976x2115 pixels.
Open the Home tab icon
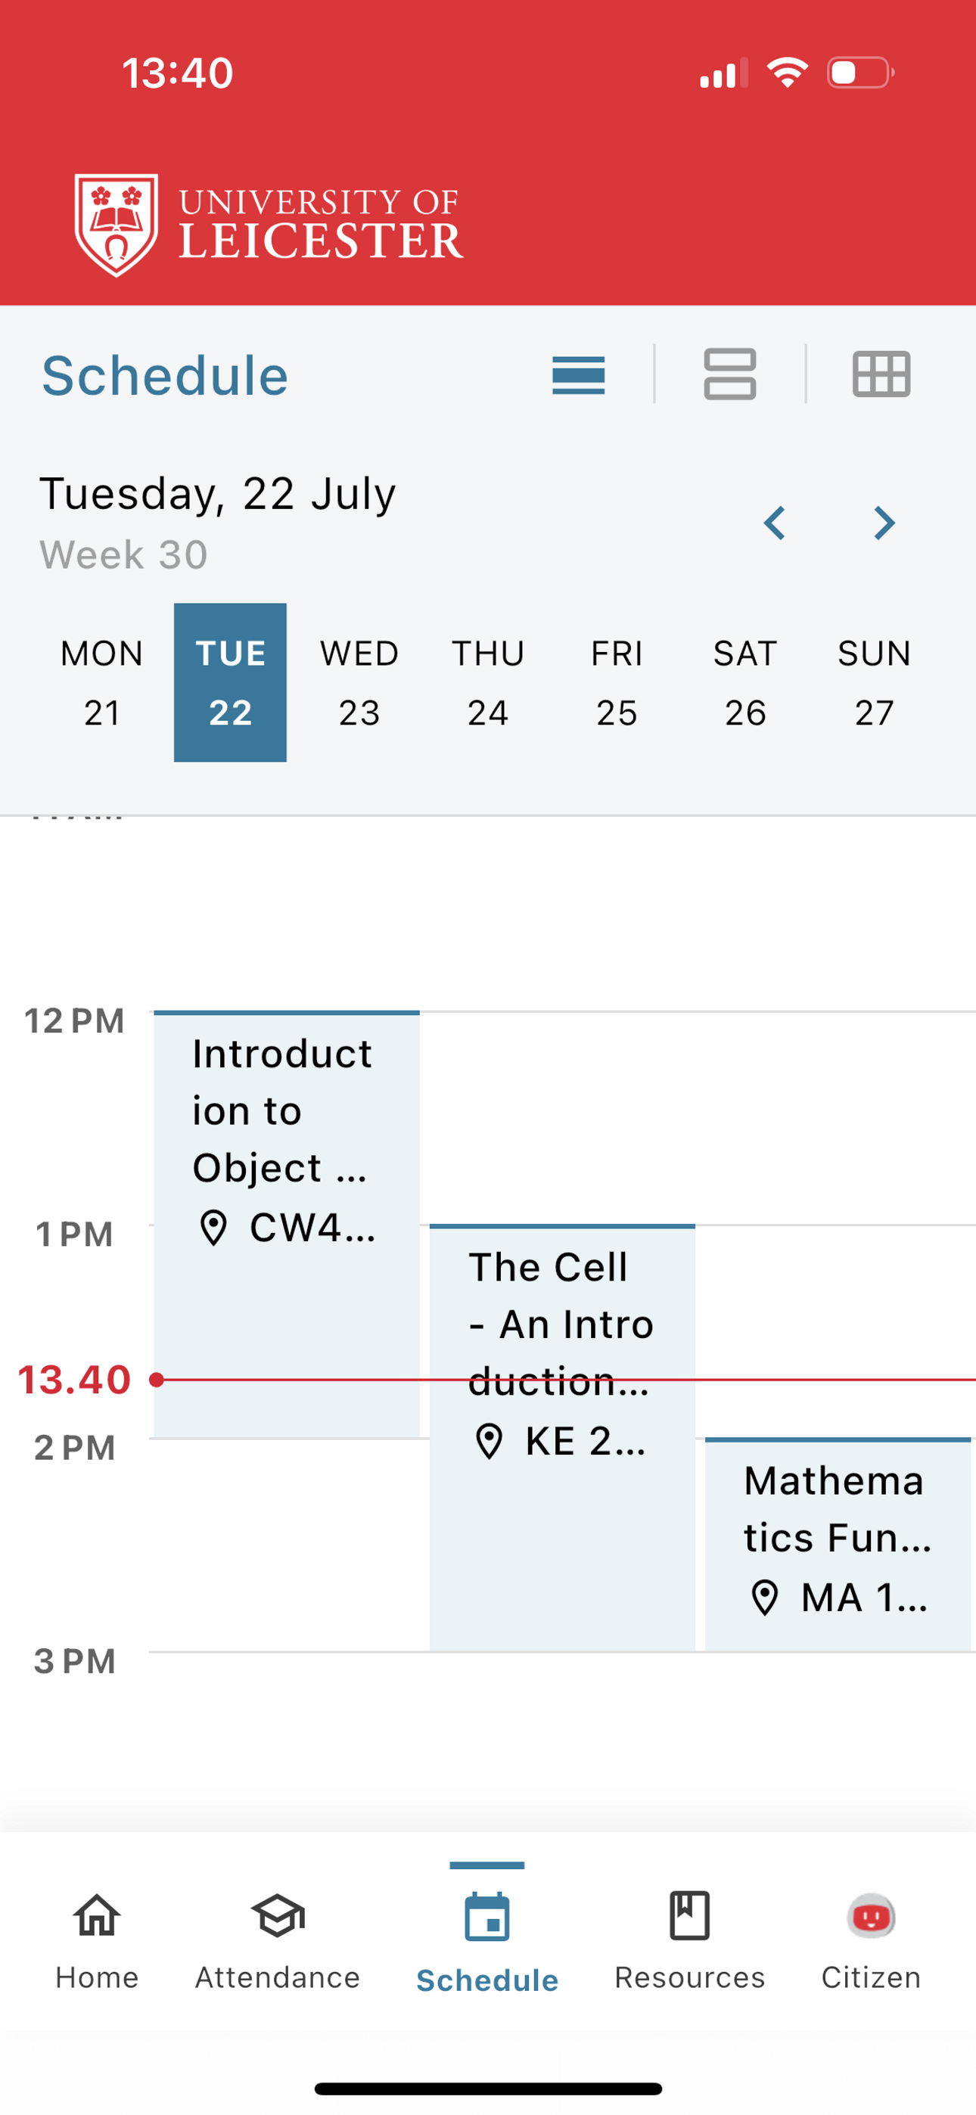(97, 1915)
